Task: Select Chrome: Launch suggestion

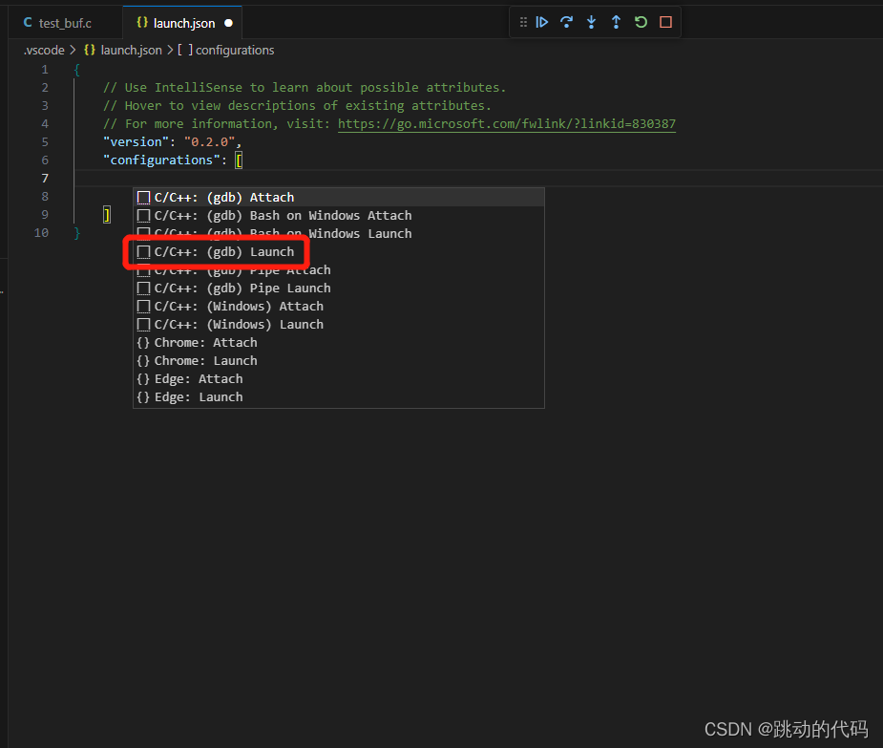Action: tap(339, 360)
